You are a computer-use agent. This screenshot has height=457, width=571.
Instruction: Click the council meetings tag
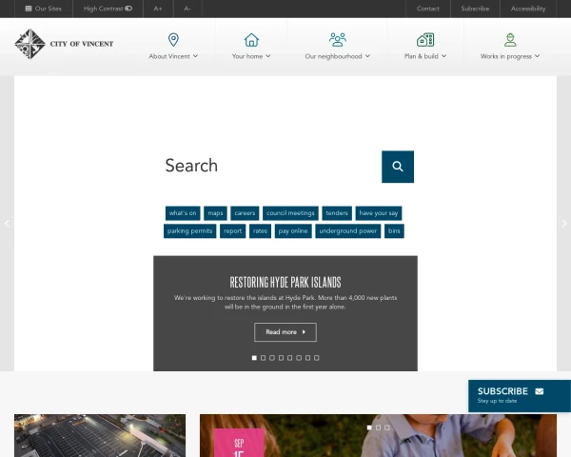coord(290,213)
